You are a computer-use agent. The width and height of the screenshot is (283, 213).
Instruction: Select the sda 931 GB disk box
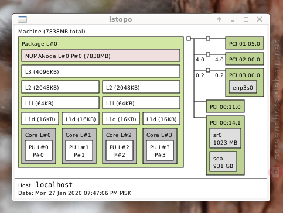click(x=223, y=162)
